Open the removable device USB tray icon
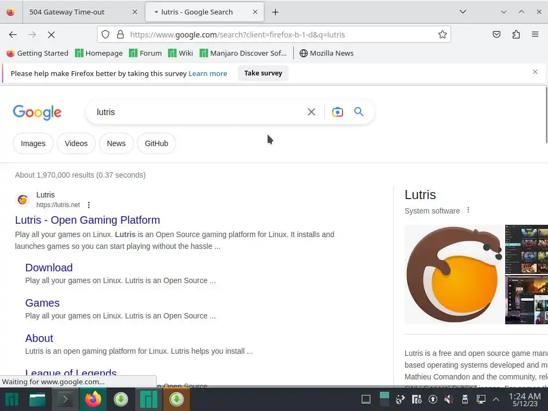This screenshot has width=548, height=411. [x=465, y=399]
